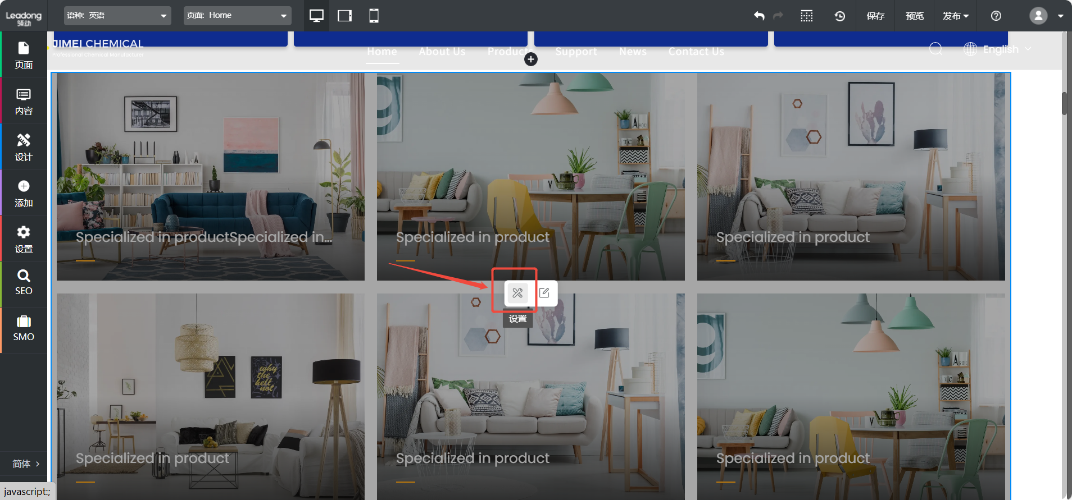Expand the page (页面) Home dropdown
This screenshot has height=500, width=1072.
pyautogui.click(x=237, y=16)
